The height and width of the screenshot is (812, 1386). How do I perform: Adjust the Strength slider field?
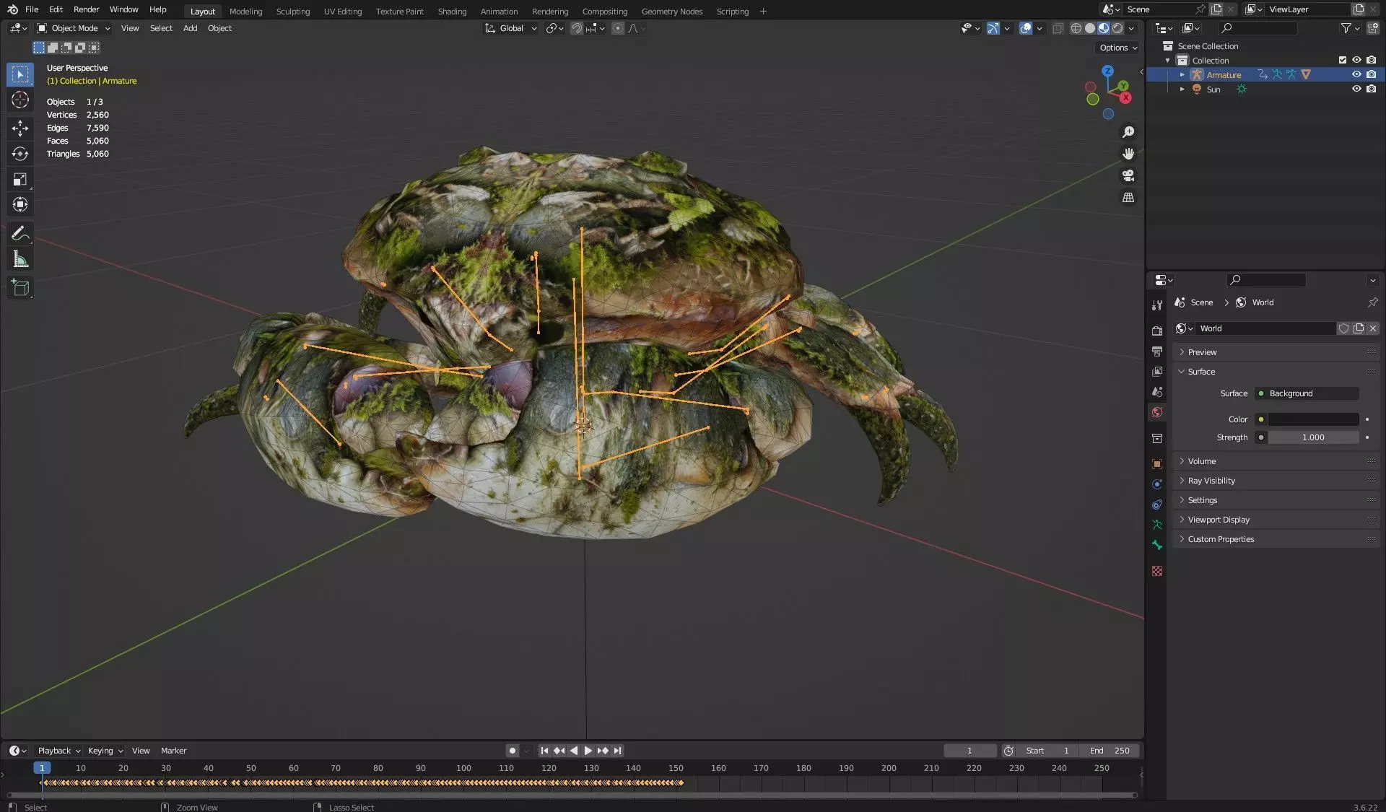(x=1313, y=437)
